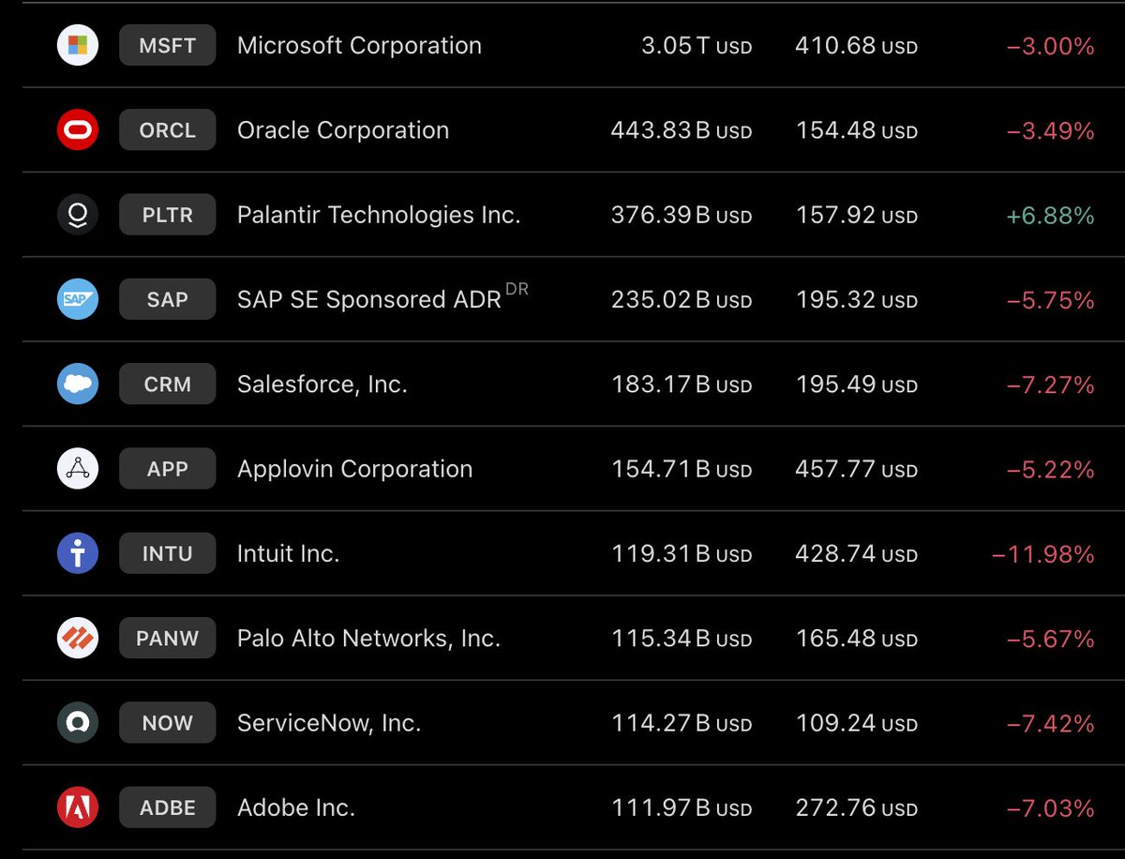This screenshot has width=1125, height=859.
Task: Open the Salesforce, Inc. company link
Action: pos(322,384)
